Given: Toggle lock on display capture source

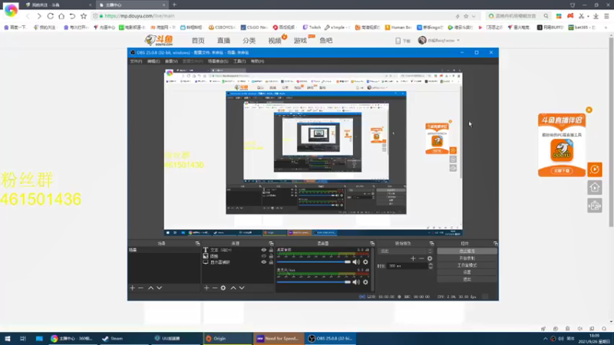Looking at the screenshot, I should pos(271,262).
